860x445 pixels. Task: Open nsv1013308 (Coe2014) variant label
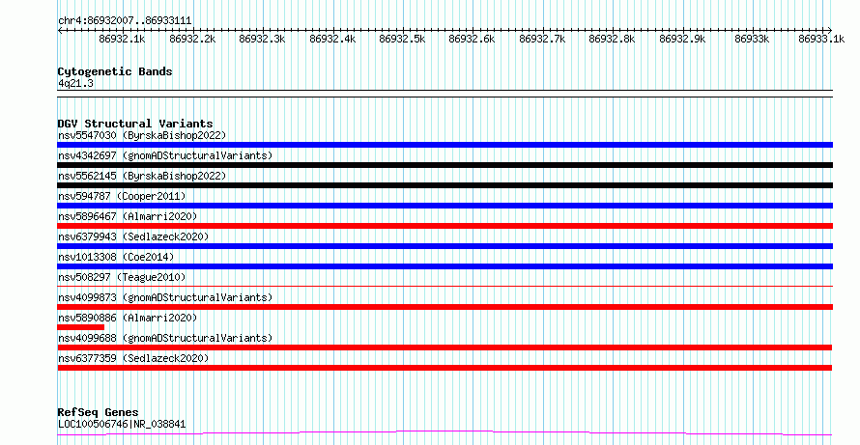click(116, 257)
